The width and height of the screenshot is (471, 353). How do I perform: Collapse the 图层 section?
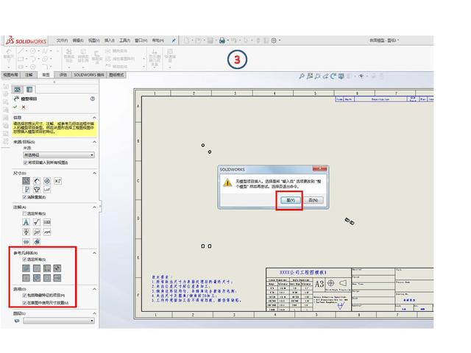[x=94, y=313]
